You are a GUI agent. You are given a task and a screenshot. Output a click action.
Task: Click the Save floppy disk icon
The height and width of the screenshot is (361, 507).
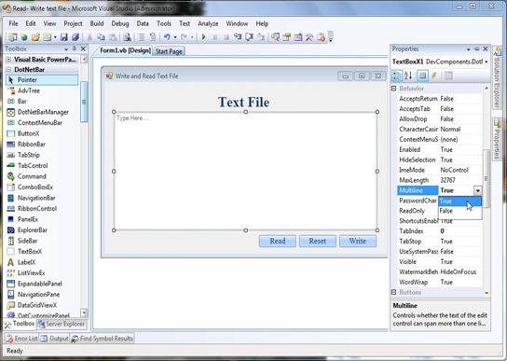coord(64,37)
